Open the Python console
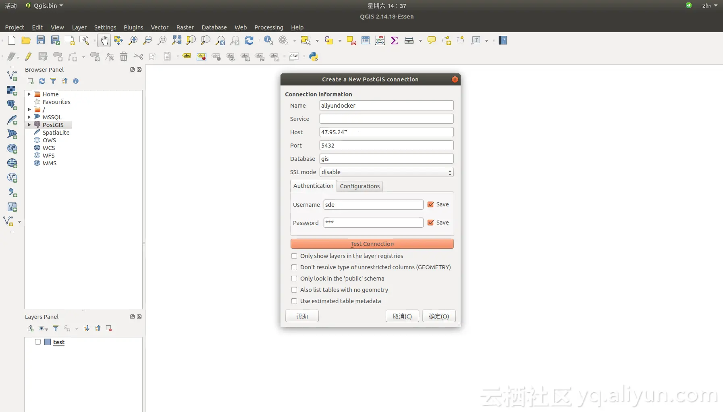Viewport: 723px width, 412px height. [314, 56]
